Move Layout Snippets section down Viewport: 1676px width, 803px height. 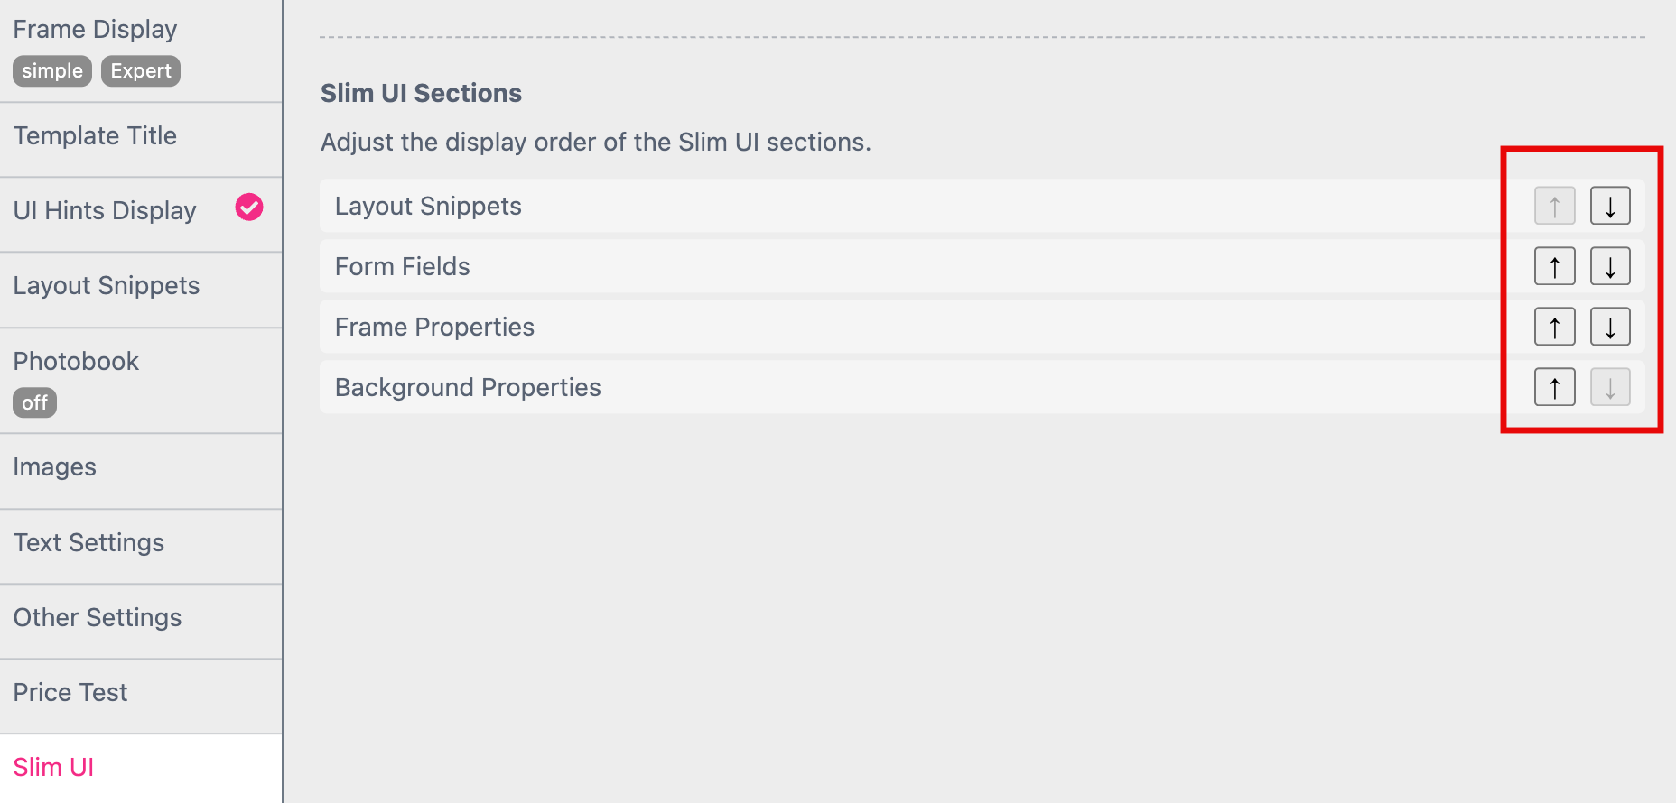(x=1609, y=206)
